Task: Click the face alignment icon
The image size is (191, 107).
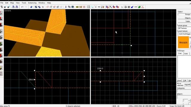Action: [103, 7]
